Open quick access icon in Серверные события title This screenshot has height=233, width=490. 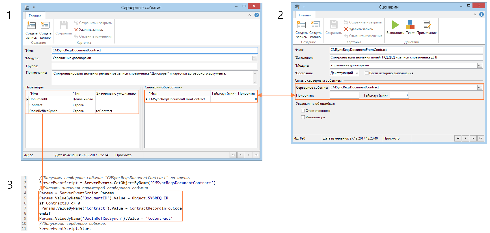[27, 7]
